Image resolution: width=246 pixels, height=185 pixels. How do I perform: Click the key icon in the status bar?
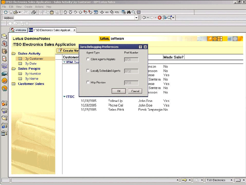[x=184, y=180]
